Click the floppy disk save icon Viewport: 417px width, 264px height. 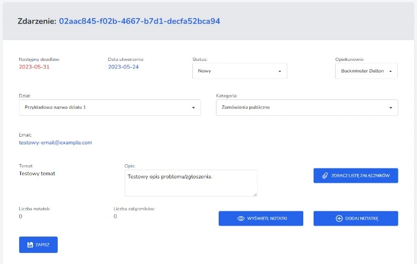(30, 245)
